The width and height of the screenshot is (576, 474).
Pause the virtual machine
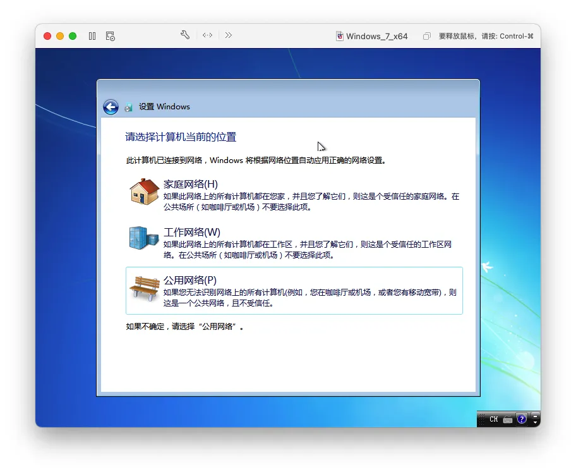92,36
